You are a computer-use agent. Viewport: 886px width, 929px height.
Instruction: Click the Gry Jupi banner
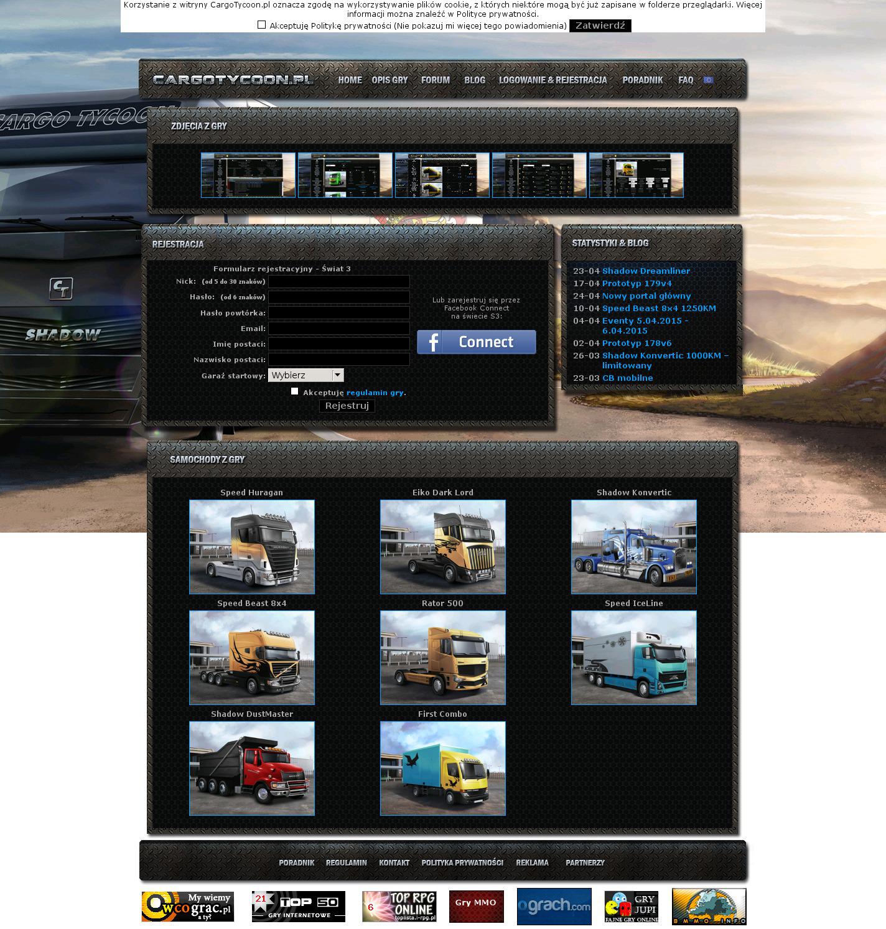631,906
